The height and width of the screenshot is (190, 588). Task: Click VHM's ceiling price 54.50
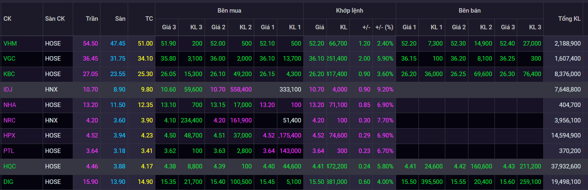pos(90,43)
